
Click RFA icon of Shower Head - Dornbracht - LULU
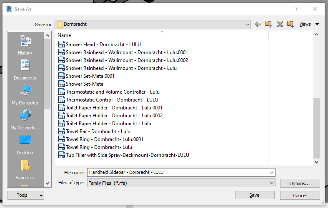click(x=62, y=44)
